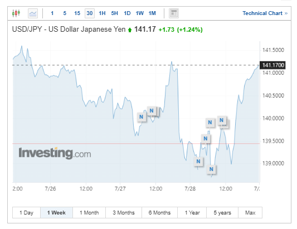Viewport: 297px width, 229px height.
Task: Set interval to 1D
Action: click(127, 13)
